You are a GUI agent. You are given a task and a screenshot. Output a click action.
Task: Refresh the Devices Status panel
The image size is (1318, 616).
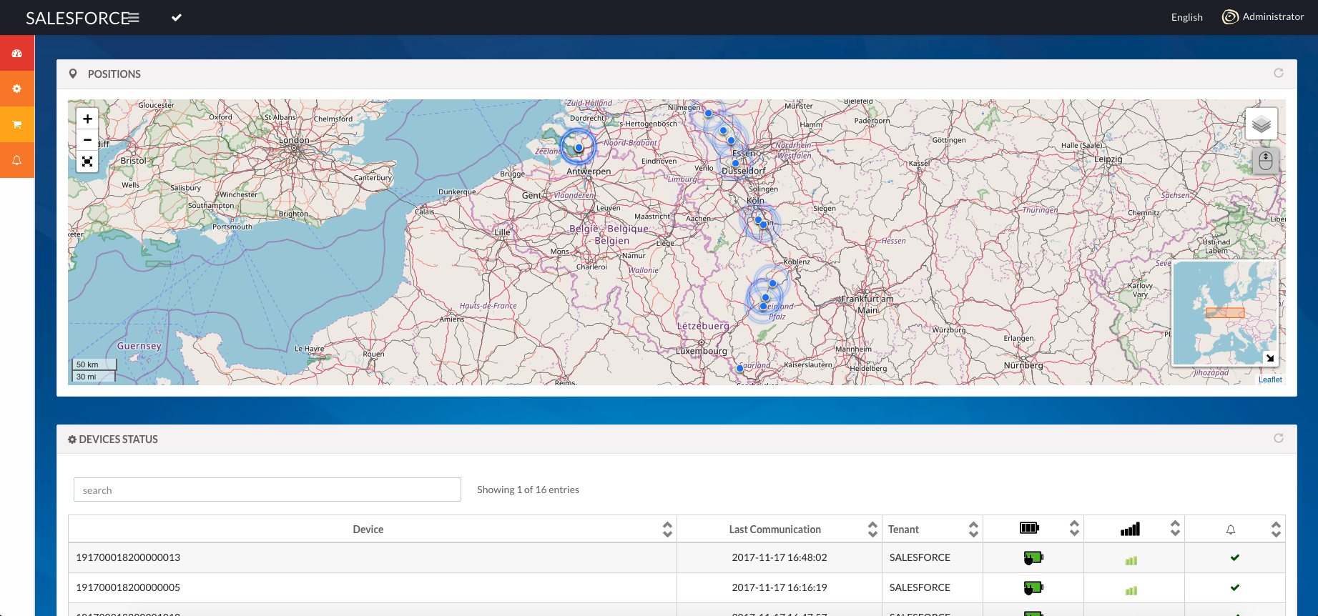tap(1279, 438)
